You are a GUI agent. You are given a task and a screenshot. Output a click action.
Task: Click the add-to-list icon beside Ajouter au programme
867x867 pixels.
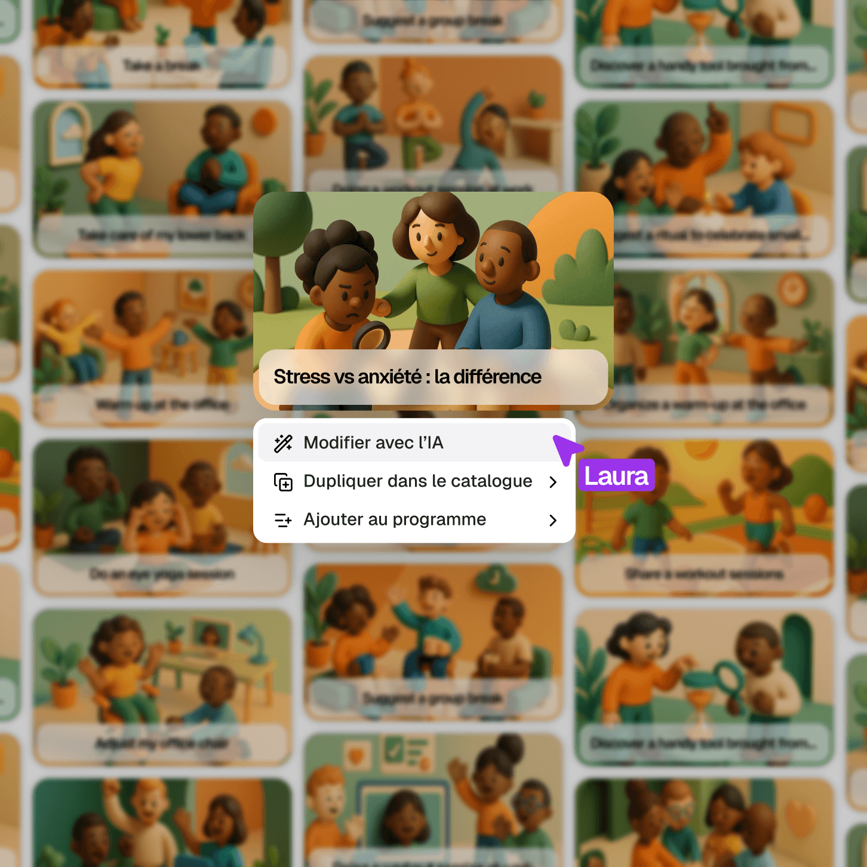283,520
